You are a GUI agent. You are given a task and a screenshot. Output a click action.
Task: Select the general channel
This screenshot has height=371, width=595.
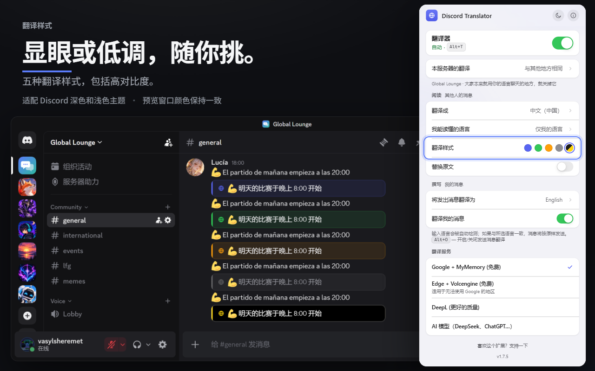tap(111, 220)
